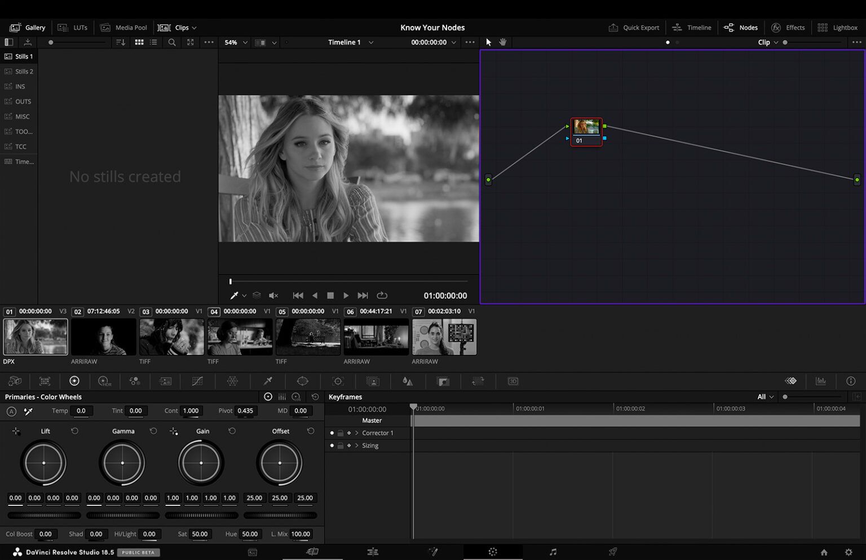Click the Quick Export button
This screenshot has width=866, height=560.
[634, 27]
